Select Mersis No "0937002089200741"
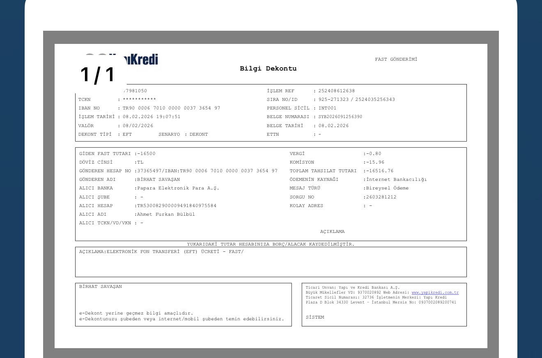The width and height of the screenshot is (542, 358). 437,303
